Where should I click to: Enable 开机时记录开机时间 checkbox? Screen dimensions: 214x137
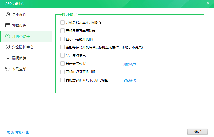[63, 72]
